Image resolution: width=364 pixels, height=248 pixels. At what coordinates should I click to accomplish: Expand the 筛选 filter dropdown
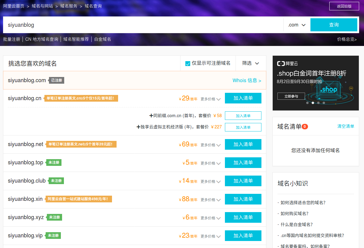250,63
